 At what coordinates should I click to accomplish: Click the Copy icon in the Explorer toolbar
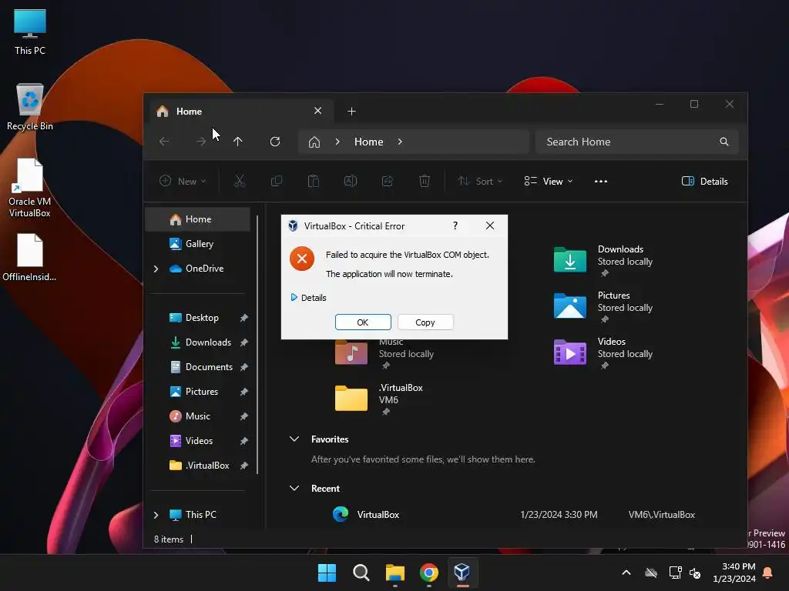click(277, 181)
